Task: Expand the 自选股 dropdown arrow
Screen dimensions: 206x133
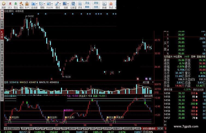Action: coord(37,4)
